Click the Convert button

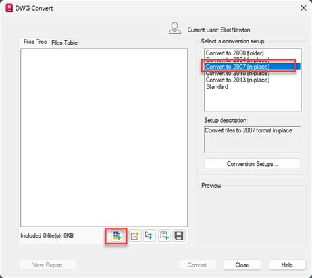point(197,265)
